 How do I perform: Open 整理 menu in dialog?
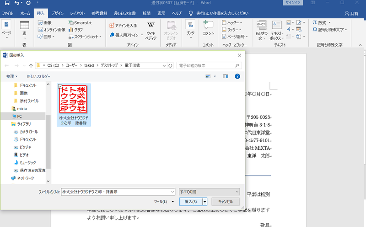(12, 76)
